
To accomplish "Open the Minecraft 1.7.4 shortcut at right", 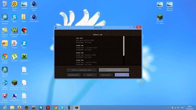I will pos(160,19).
